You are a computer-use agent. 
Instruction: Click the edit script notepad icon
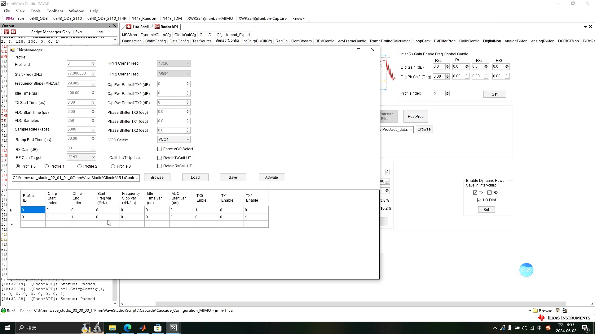[x=558, y=310]
